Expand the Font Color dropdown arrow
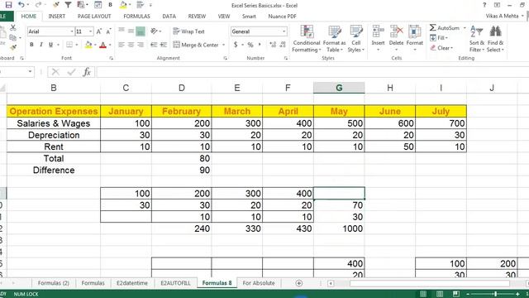529x298 pixels. pos(110,45)
